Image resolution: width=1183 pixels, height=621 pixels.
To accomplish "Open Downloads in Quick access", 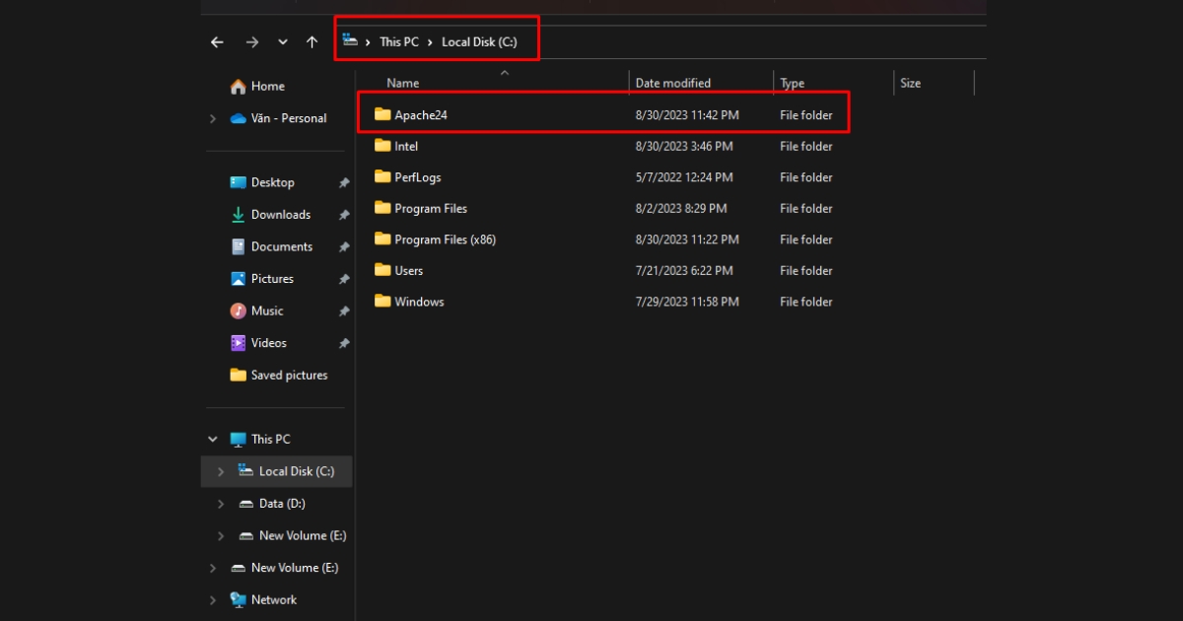I will [x=280, y=215].
